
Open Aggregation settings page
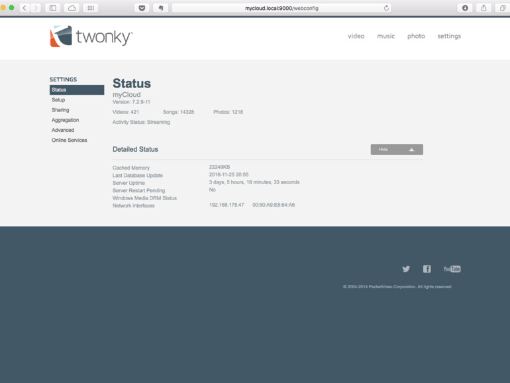click(65, 120)
